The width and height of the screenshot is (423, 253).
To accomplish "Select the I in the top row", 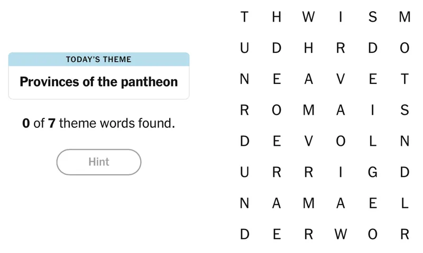I will 341,17.
